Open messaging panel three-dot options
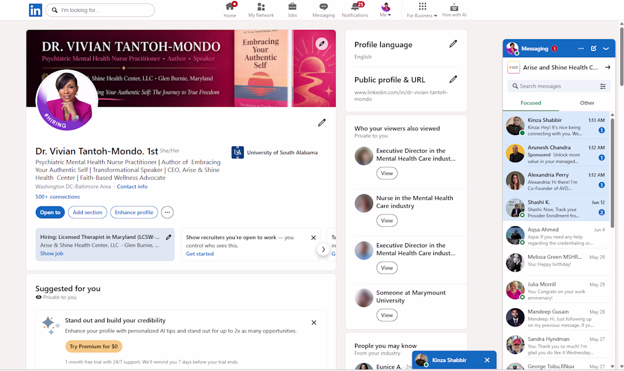 tap(581, 49)
